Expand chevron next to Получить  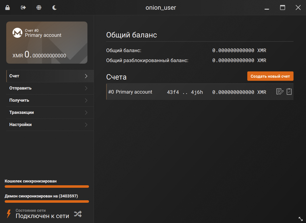click(86, 100)
